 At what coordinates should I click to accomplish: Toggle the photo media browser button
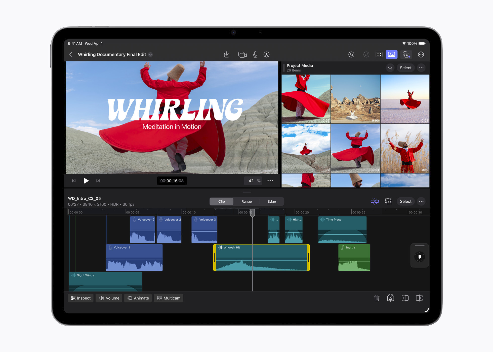click(x=391, y=54)
